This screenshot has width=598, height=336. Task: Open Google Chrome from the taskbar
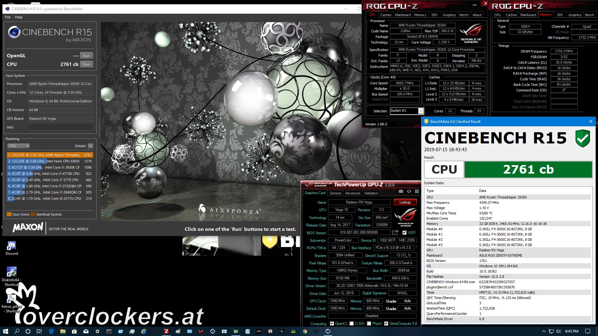click(305, 331)
